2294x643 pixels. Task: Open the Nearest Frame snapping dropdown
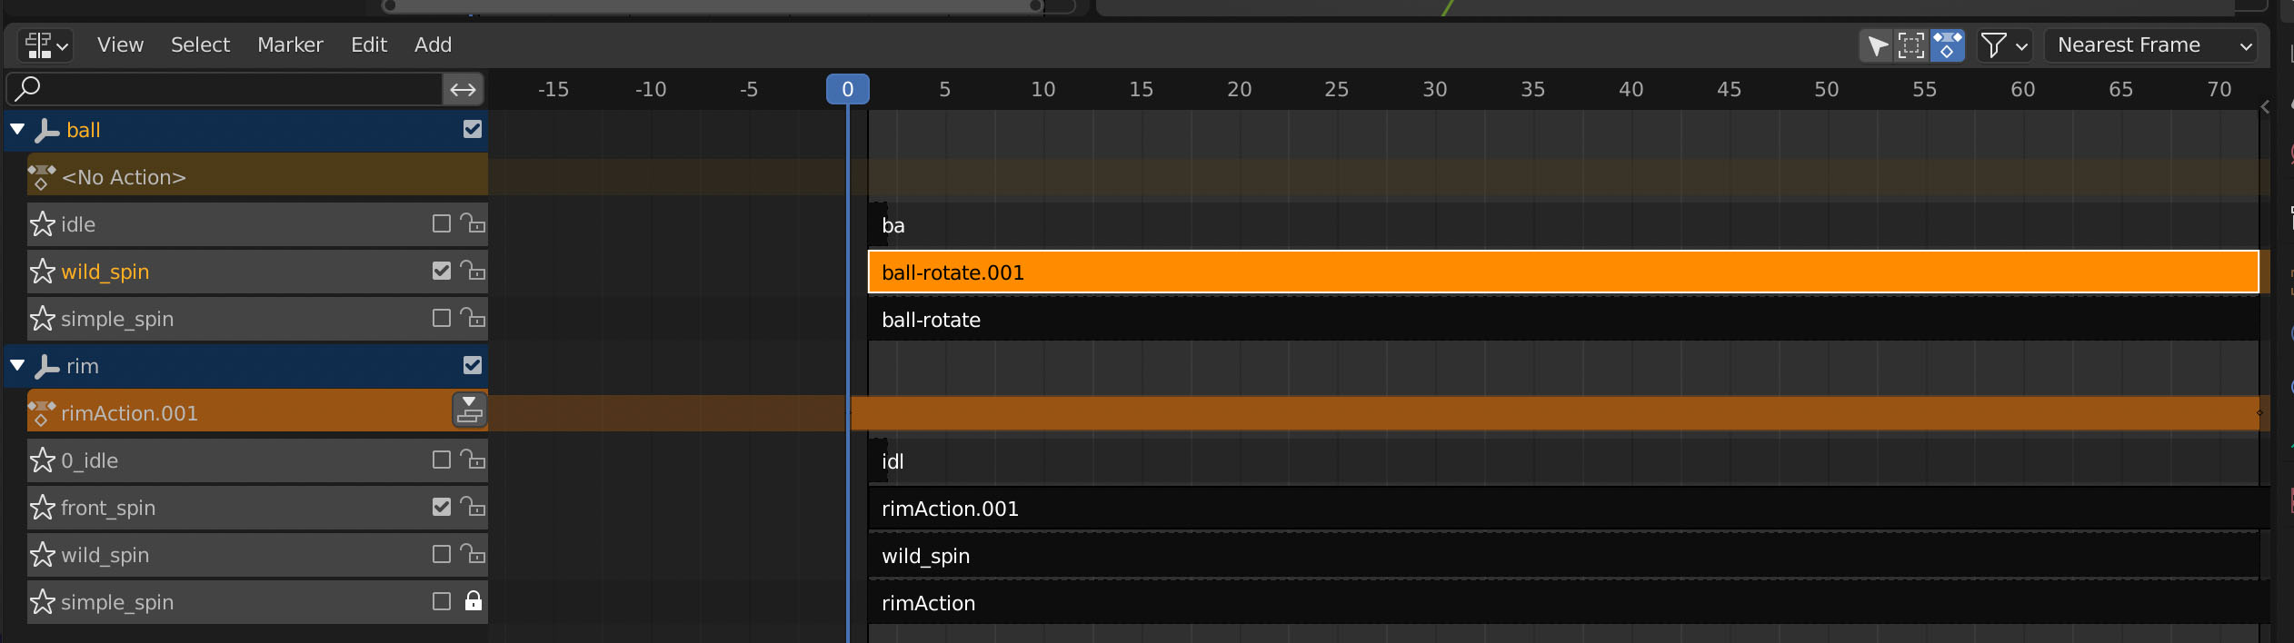pyautogui.click(x=2156, y=45)
